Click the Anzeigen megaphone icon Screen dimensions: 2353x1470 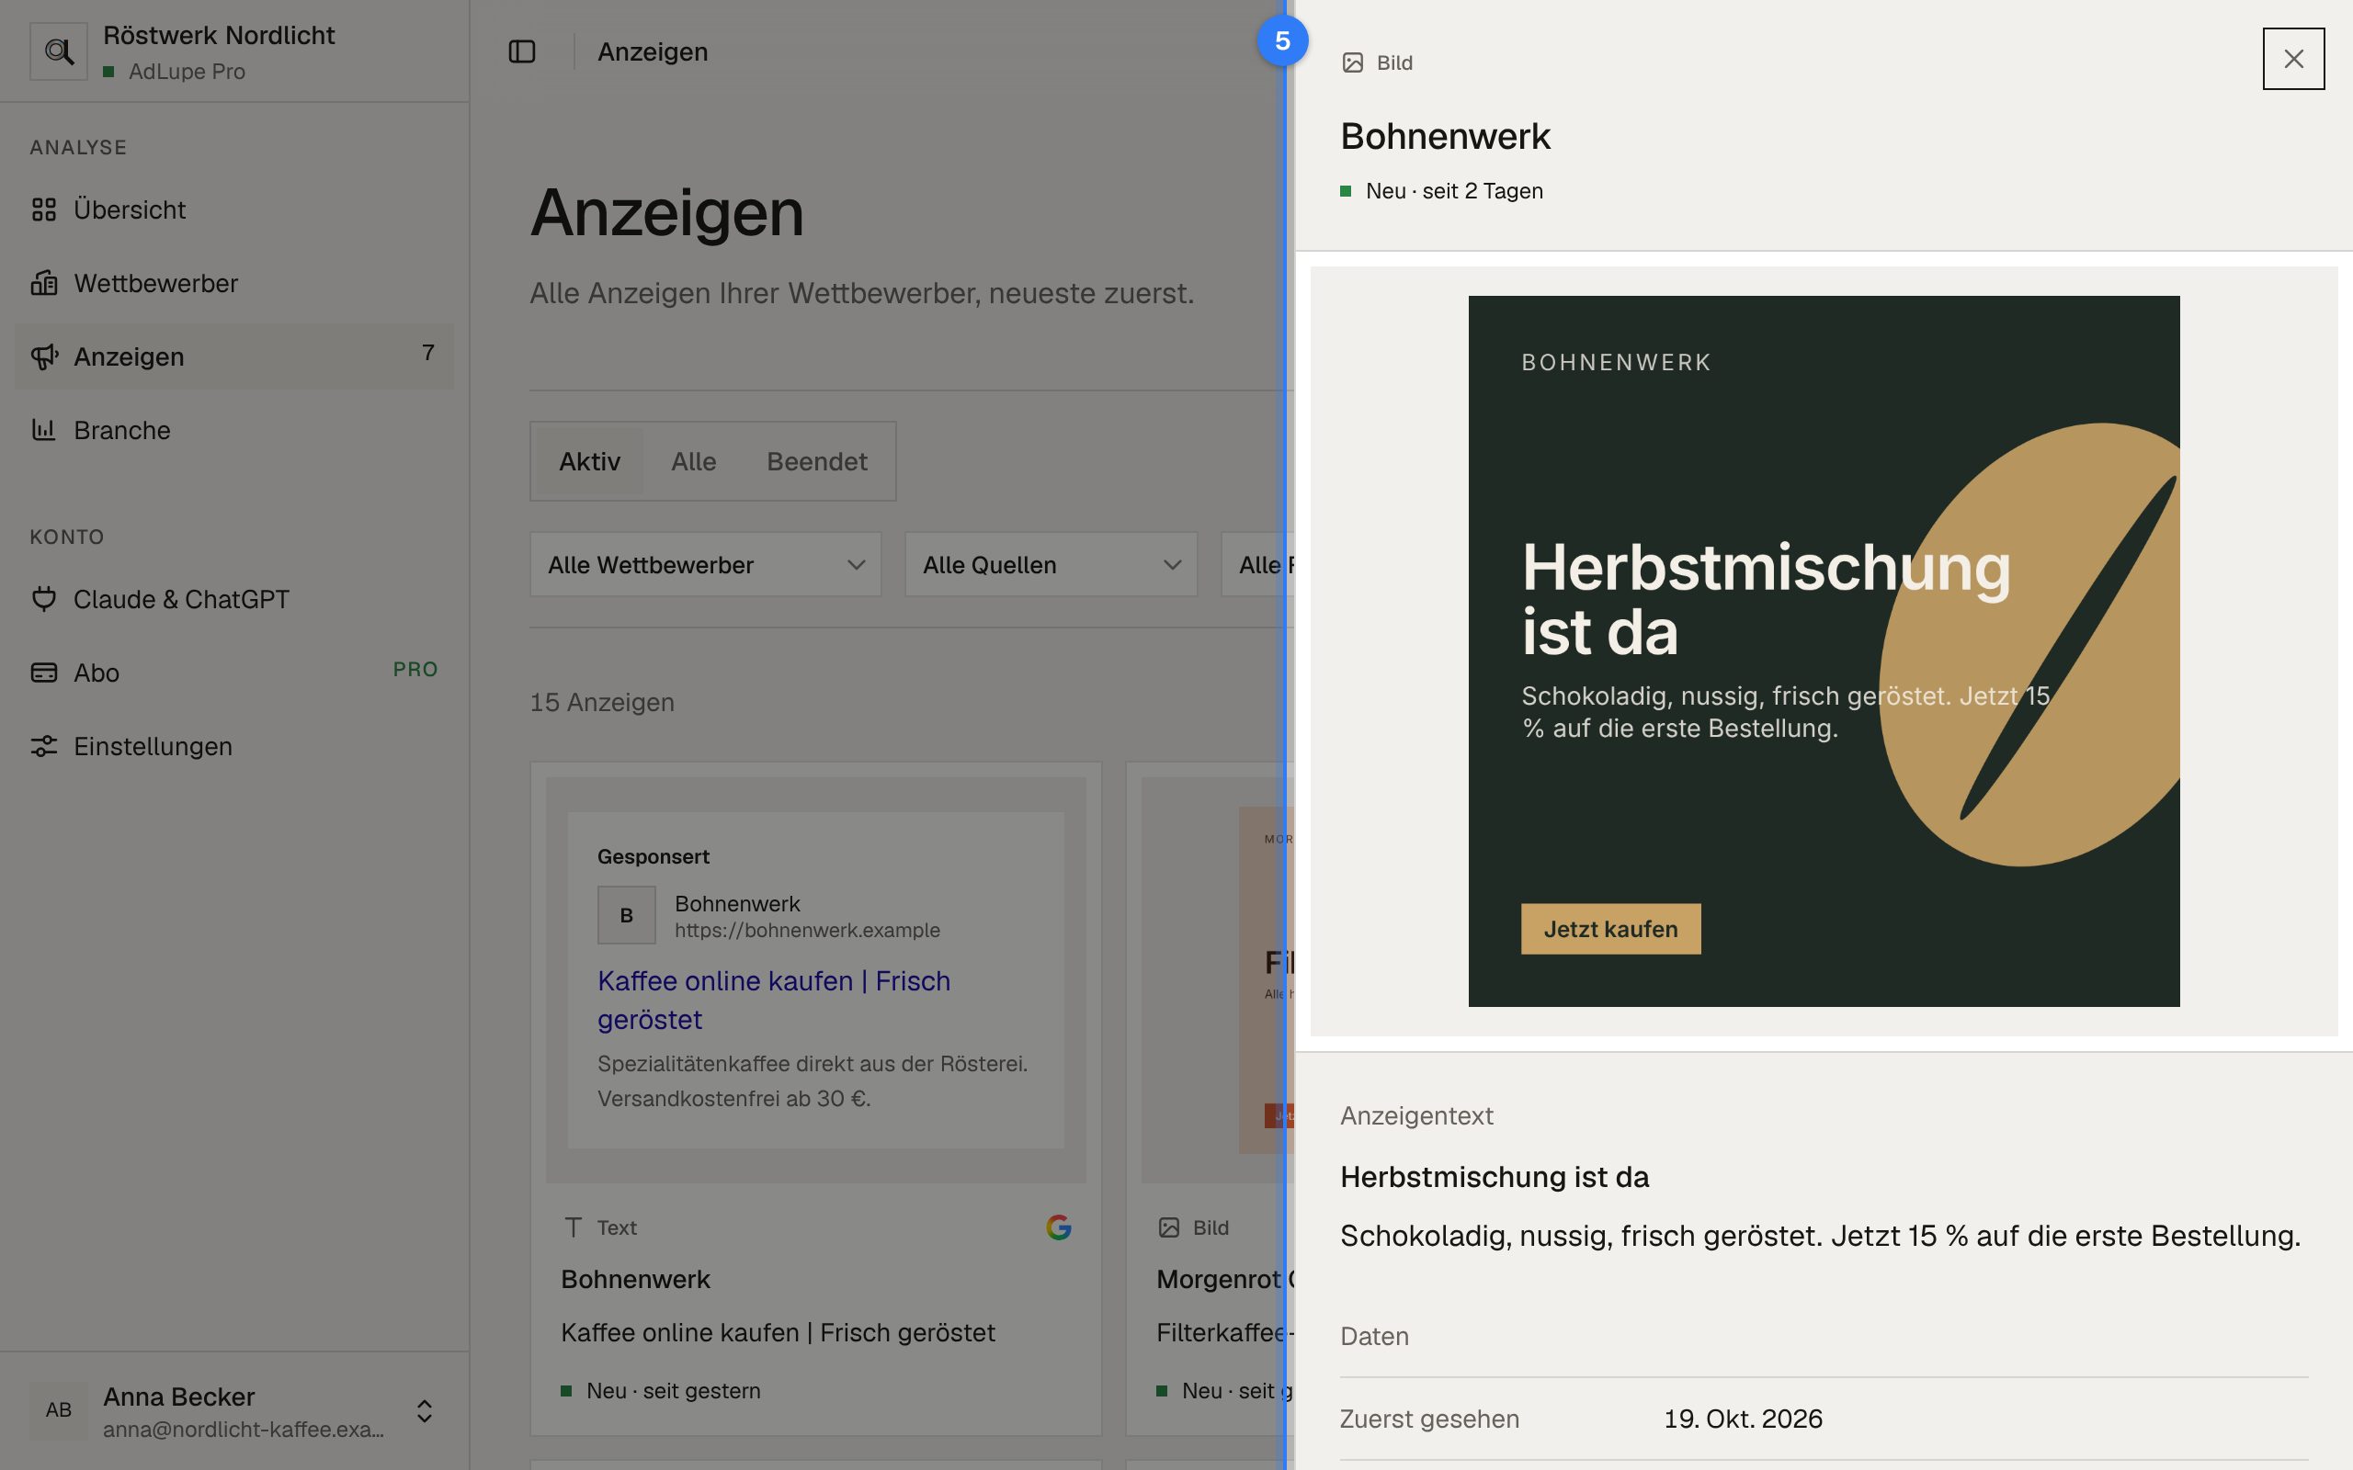44,356
